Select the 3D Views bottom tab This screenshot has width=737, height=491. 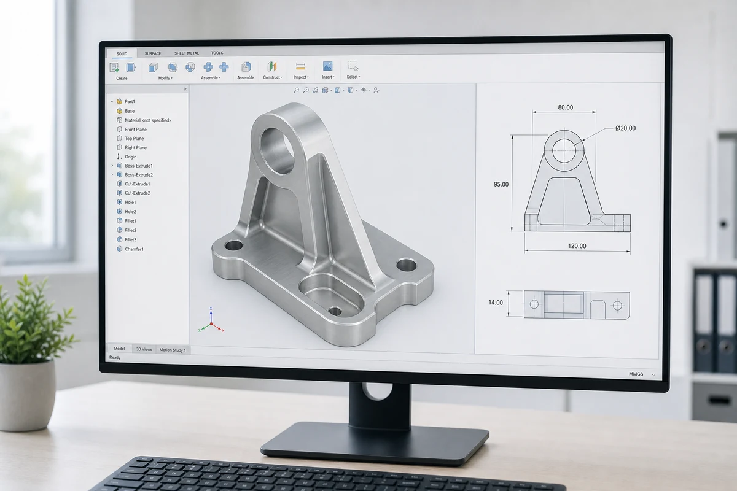coord(144,349)
